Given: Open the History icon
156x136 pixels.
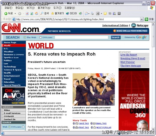Looking at the screenshot, I should [x=80, y=13].
